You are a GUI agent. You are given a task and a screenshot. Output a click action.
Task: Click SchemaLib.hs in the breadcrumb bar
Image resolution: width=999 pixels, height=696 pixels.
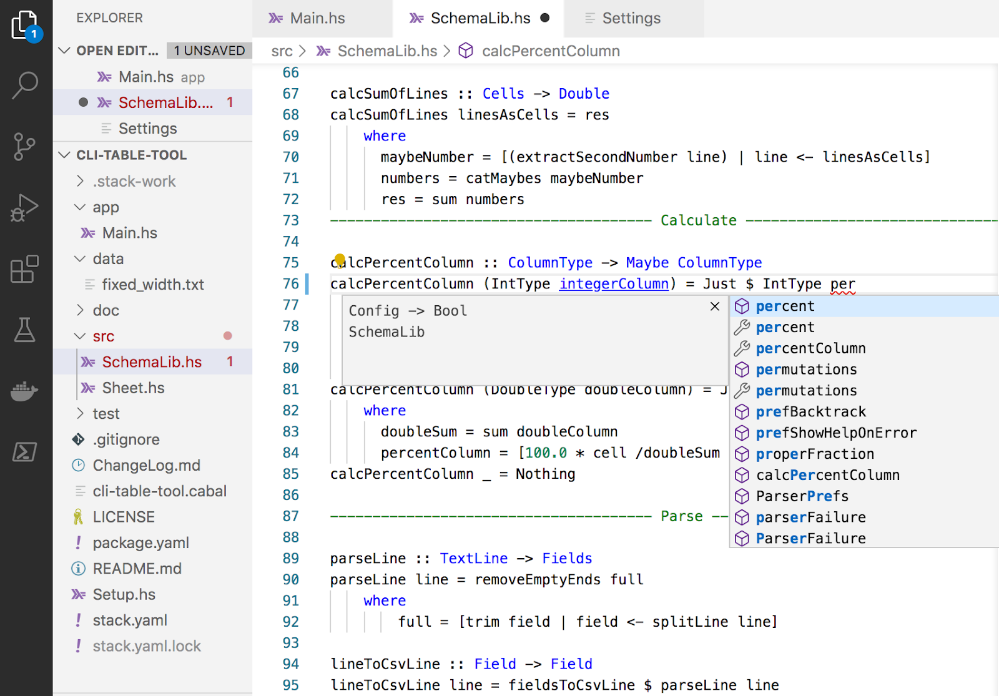(386, 51)
